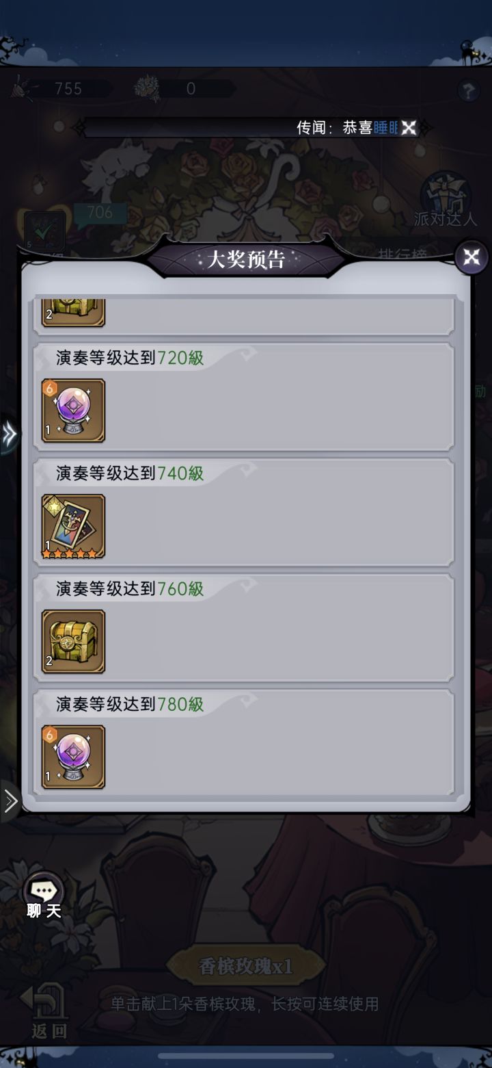Dismiss the 传闻 rumor banner X
492x1068 pixels.
click(x=409, y=128)
